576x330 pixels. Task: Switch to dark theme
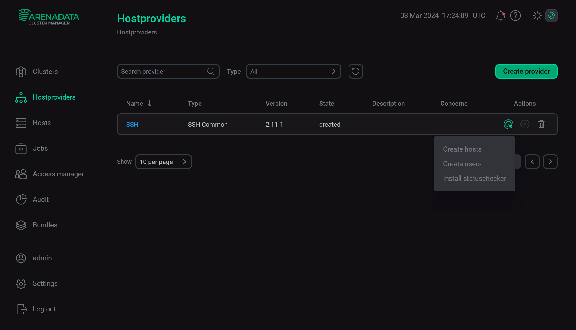[x=551, y=16]
